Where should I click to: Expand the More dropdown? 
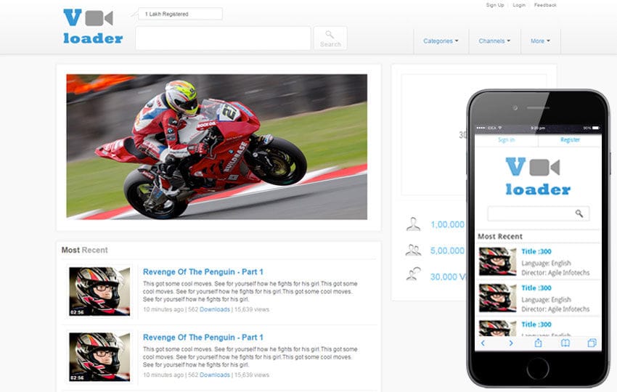click(540, 41)
